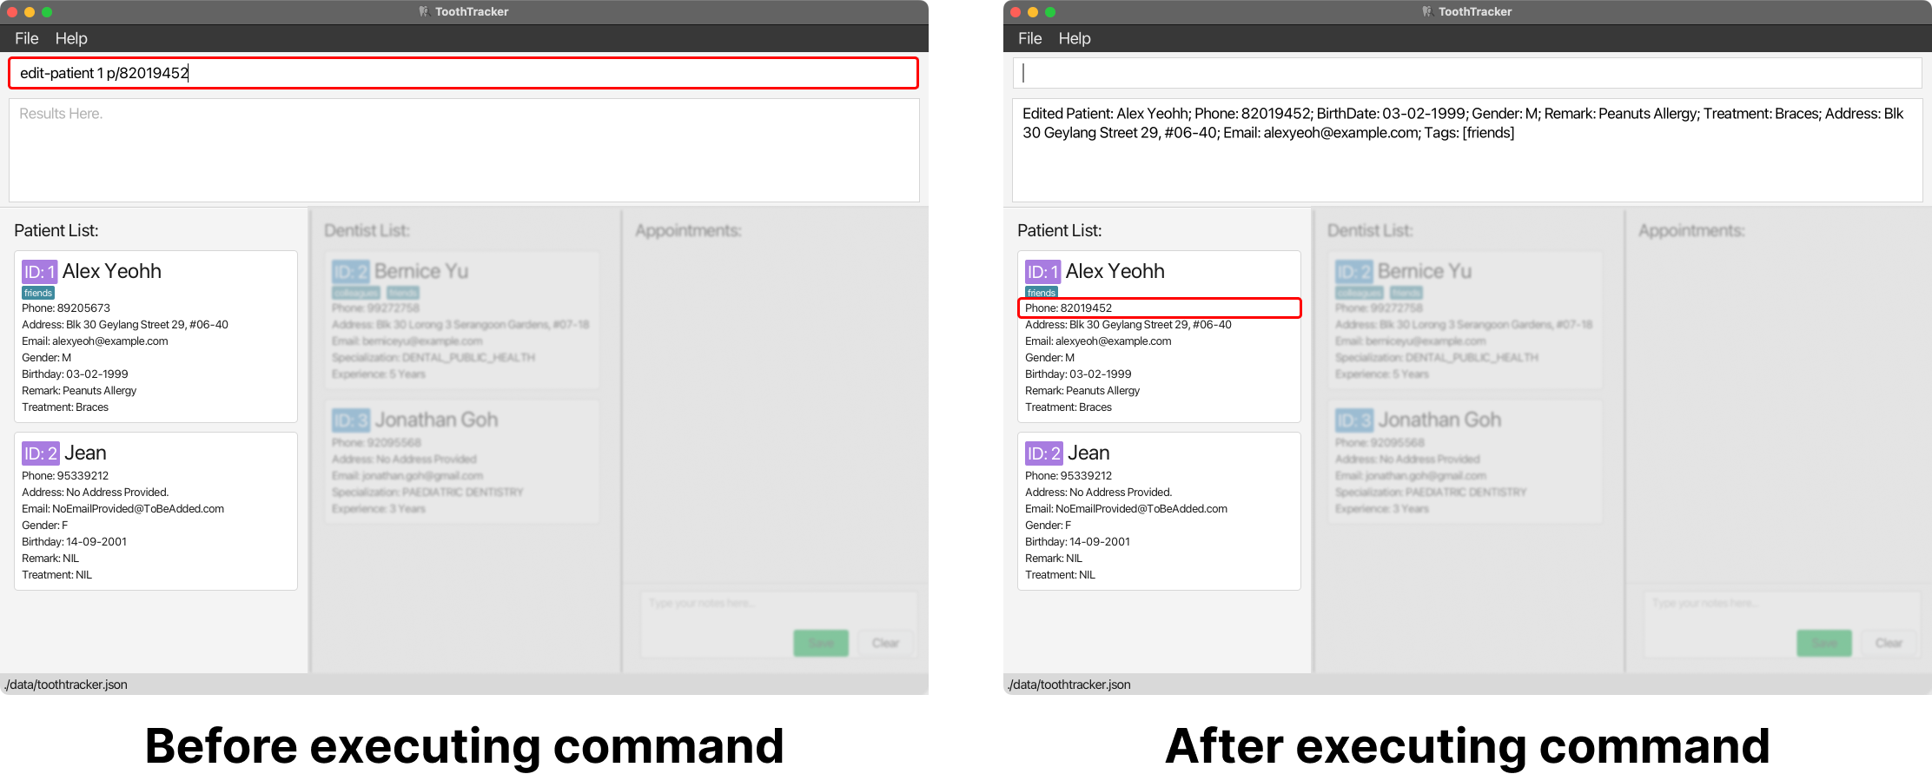Image resolution: width=1932 pixels, height=774 pixels.
Task: Click 'Treatment: NIL' in left window
Action: tap(56, 574)
